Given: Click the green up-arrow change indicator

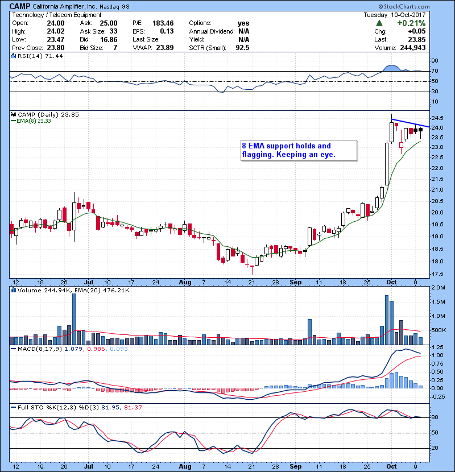Looking at the screenshot, I should [x=379, y=23].
